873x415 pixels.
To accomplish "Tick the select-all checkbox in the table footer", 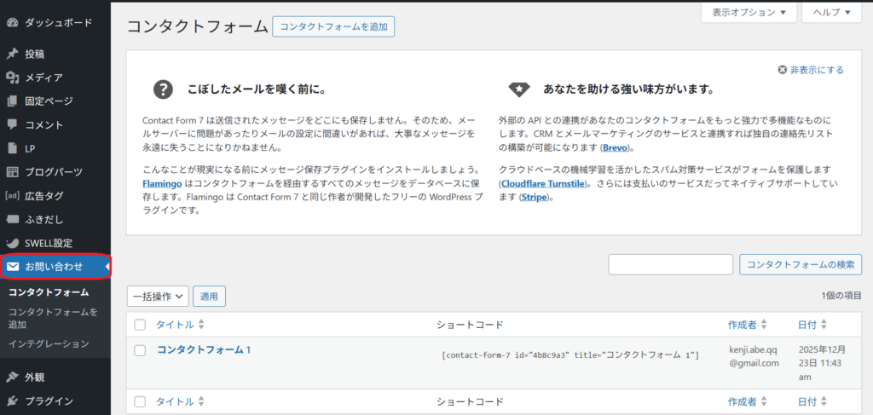I will (x=141, y=401).
